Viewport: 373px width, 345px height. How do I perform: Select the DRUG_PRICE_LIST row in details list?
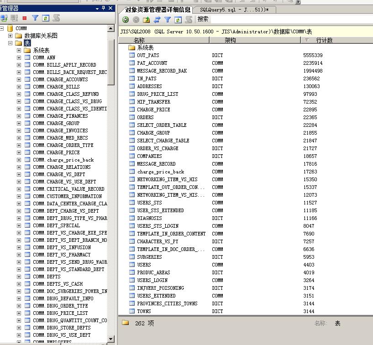point(158,94)
